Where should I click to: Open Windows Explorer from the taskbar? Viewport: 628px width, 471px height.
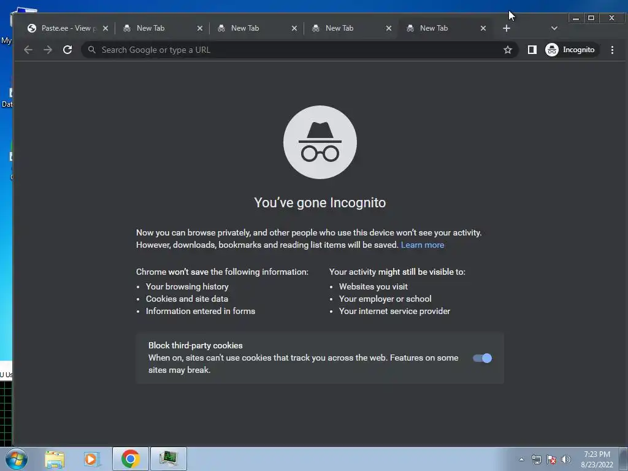[55, 459]
